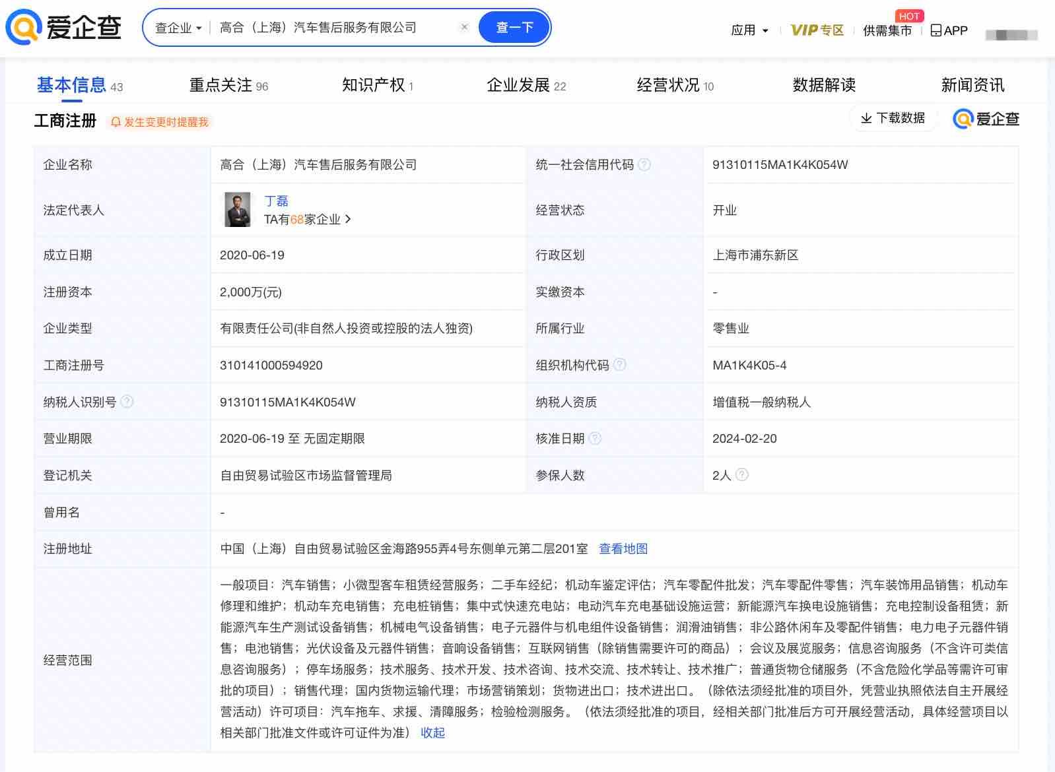The width and height of the screenshot is (1055, 772).
Task: Focus the company name search field
Action: coord(335,28)
